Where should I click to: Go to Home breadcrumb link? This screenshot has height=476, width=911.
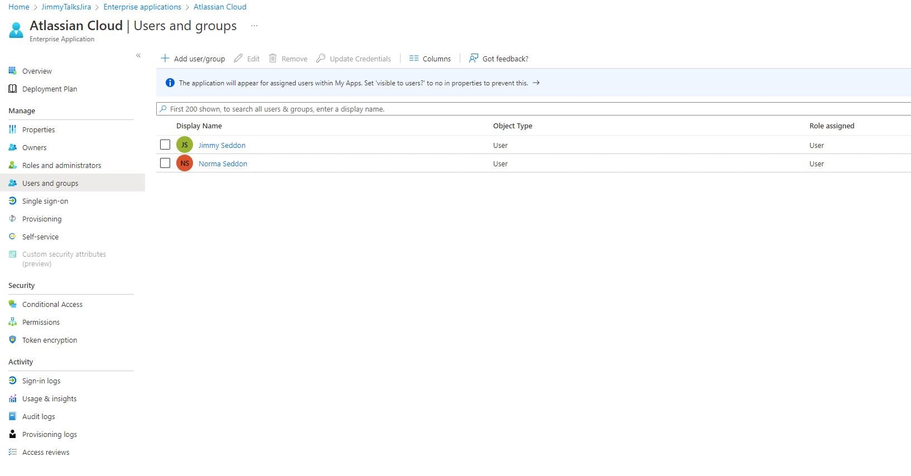point(19,7)
